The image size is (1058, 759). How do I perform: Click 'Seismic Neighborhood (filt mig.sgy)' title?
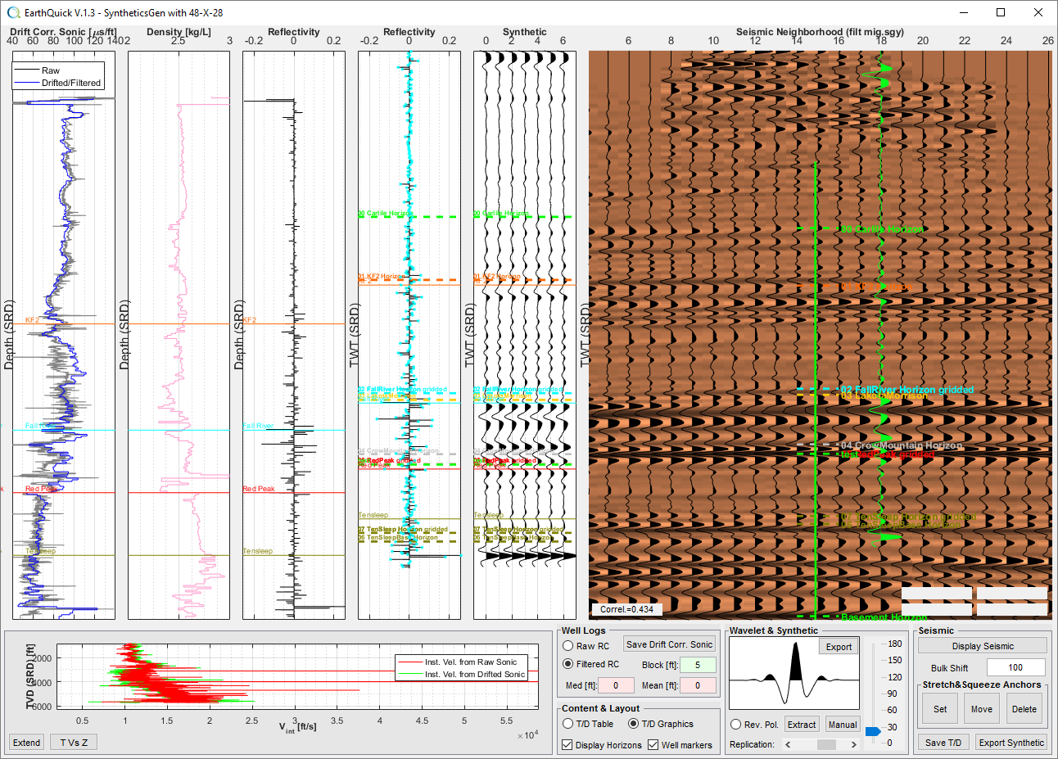(820, 32)
